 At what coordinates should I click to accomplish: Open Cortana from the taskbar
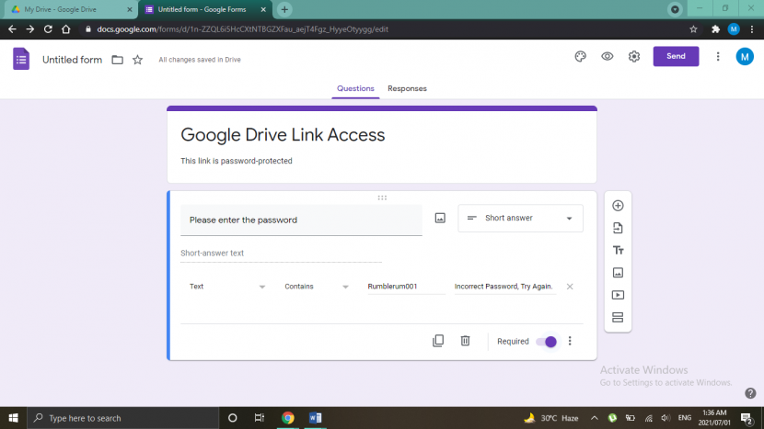232,418
